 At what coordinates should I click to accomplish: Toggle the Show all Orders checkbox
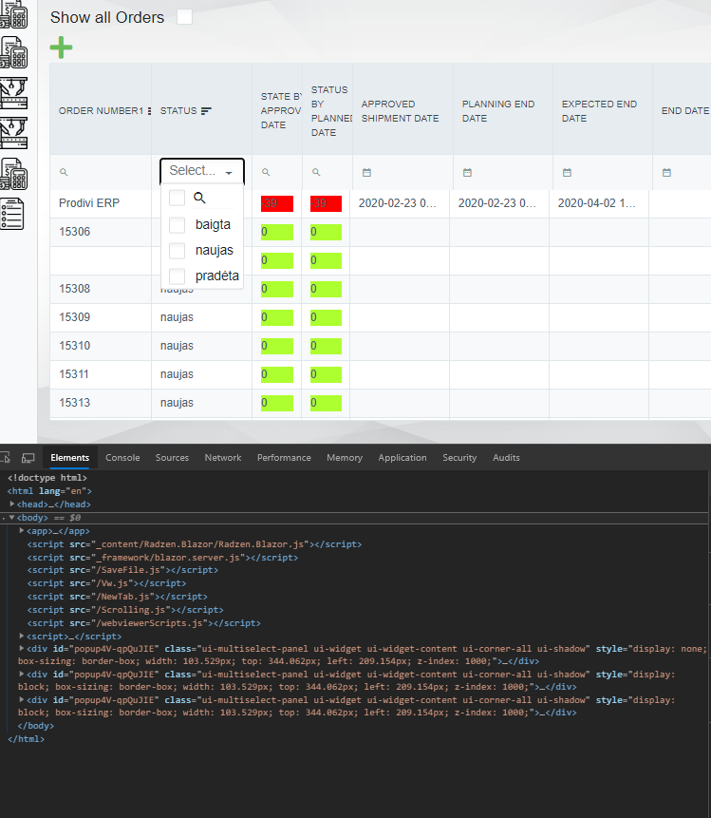[x=184, y=17]
